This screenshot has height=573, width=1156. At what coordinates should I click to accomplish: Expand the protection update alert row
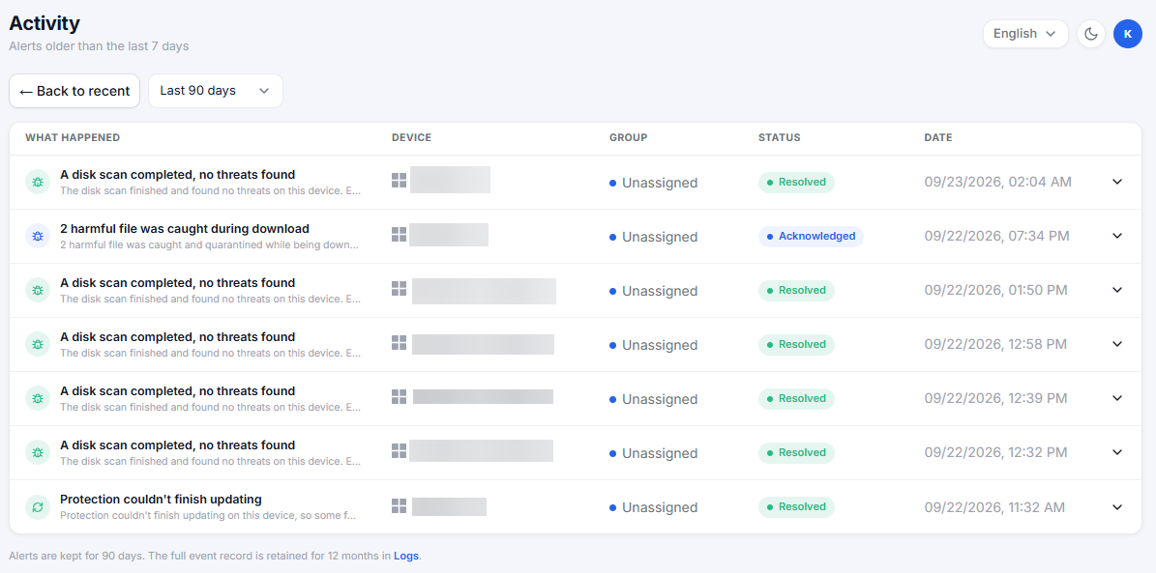(1117, 506)
